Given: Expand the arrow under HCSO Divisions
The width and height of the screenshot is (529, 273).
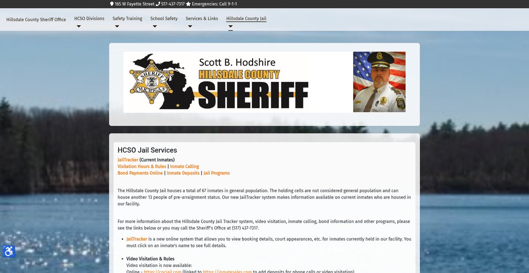Looking at the screenshot, I should (78, 26).
